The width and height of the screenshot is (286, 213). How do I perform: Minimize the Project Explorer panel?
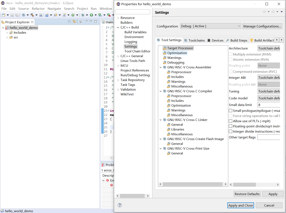[91, 21]
